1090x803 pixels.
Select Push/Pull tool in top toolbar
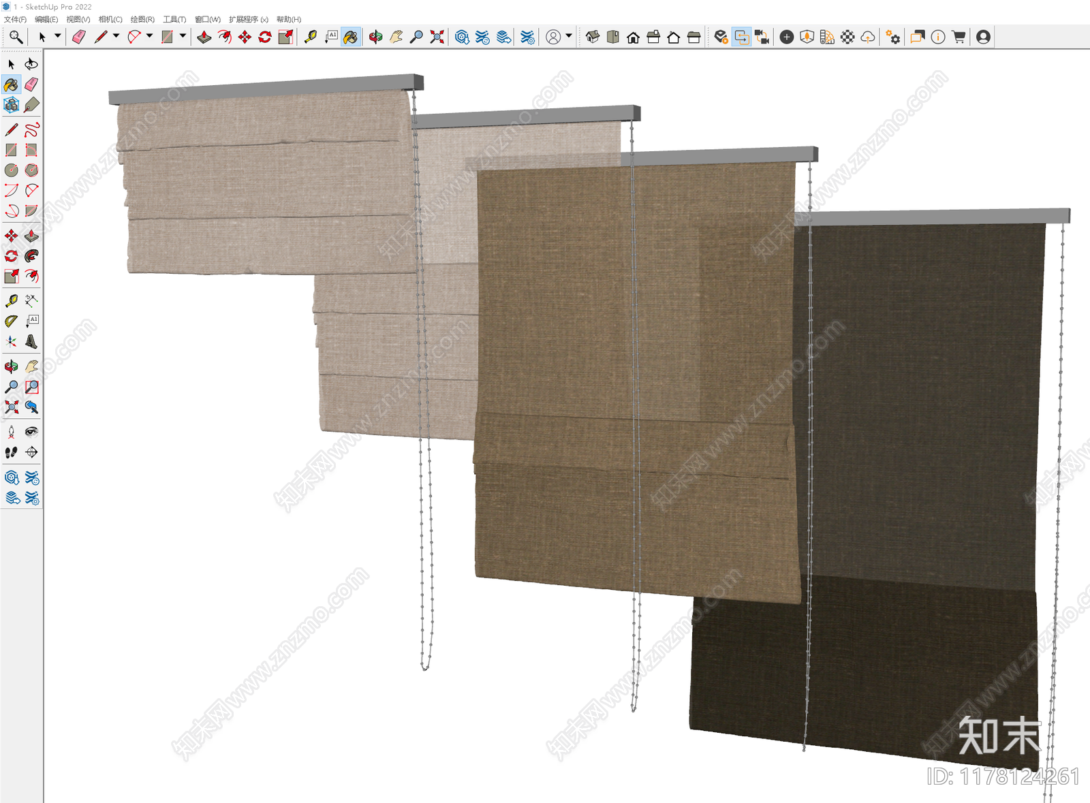pos(204,37)
